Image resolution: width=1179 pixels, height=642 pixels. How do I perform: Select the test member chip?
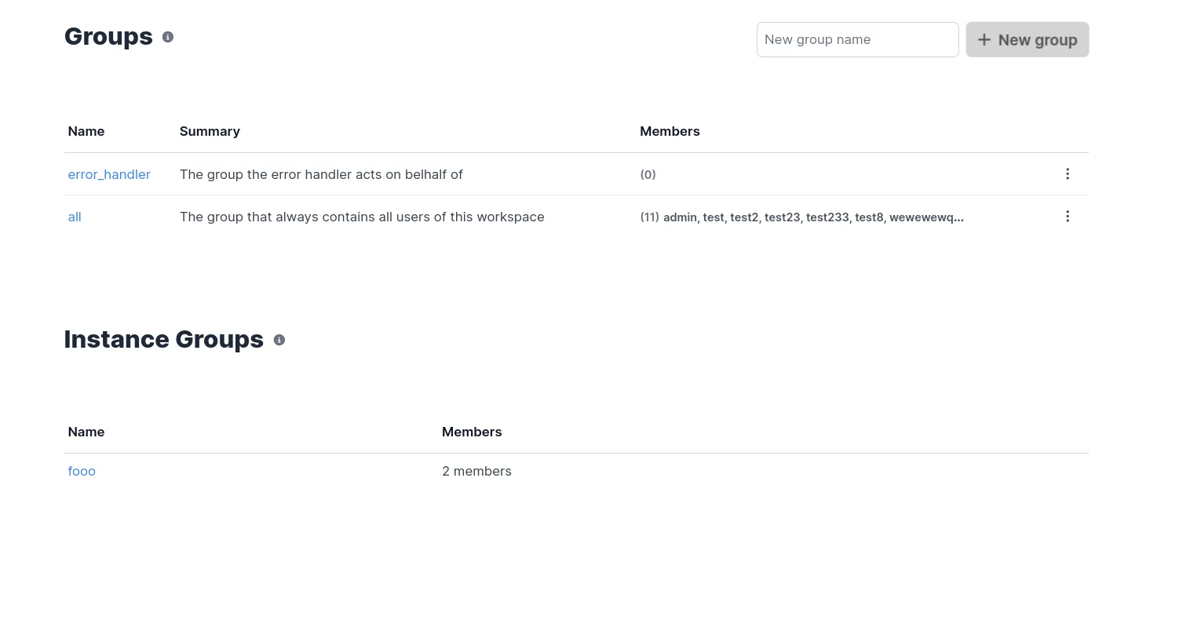(714, 217)
